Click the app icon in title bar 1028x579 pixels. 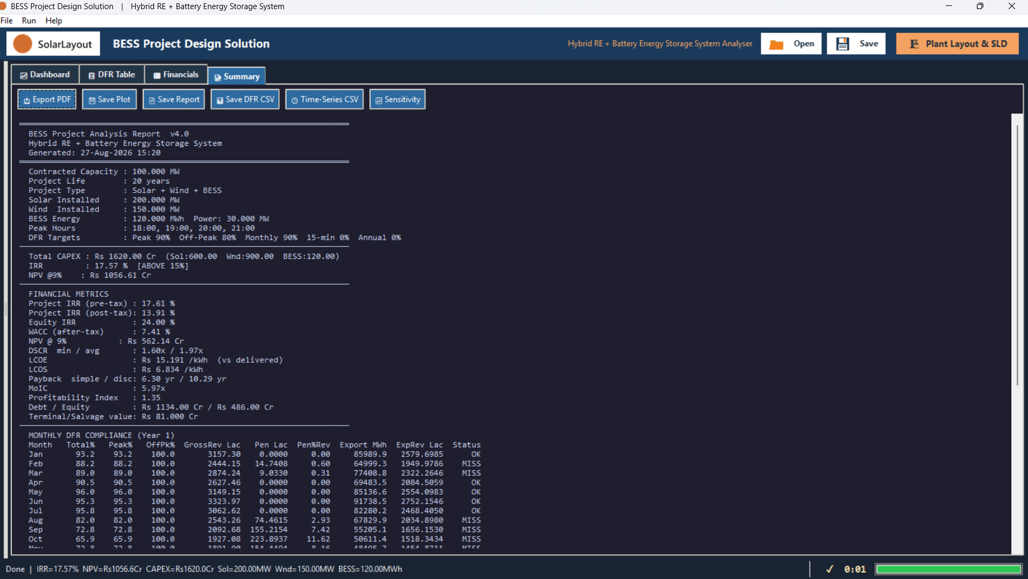pos(3,6)
